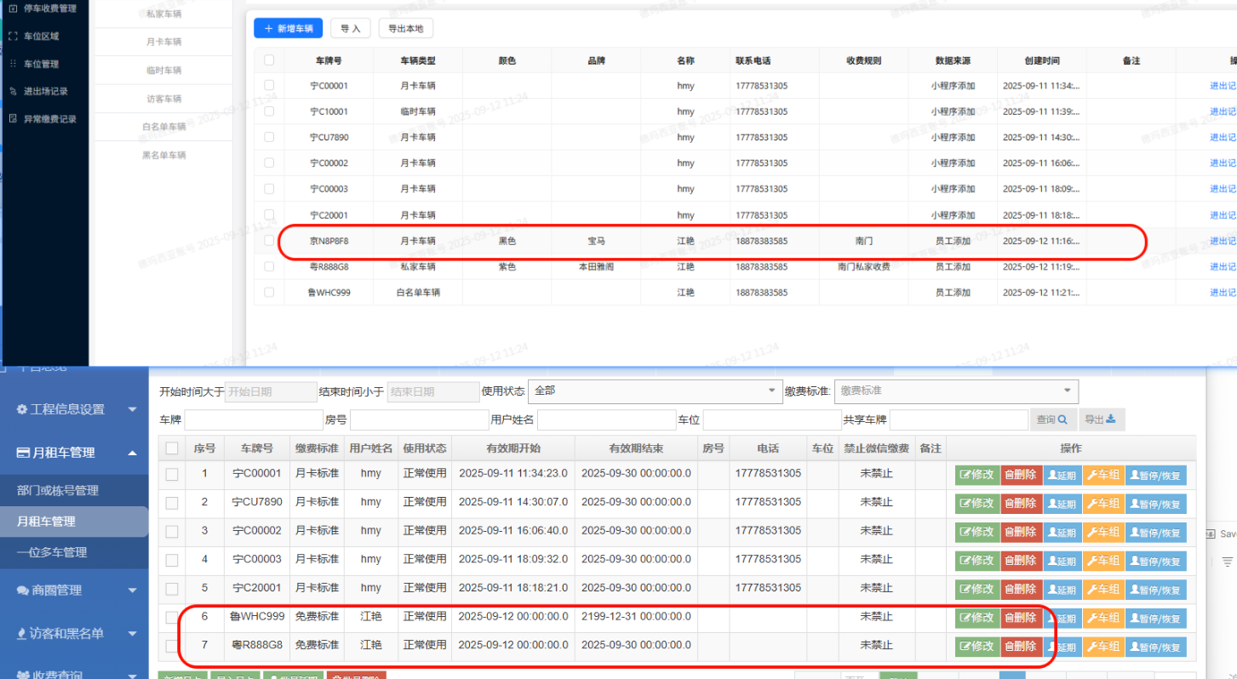This screenshot has height=679, width=1237.
Task: Select 一位多车管理 in the sidebar
Action: (52, 552)
